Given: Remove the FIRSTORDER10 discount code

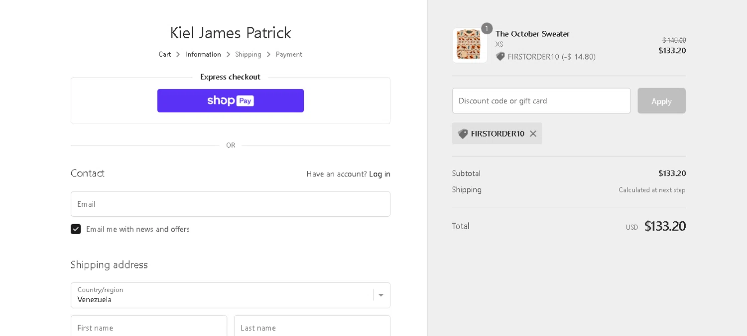Looking at the screenshot, I should click(x=533, y=134).
